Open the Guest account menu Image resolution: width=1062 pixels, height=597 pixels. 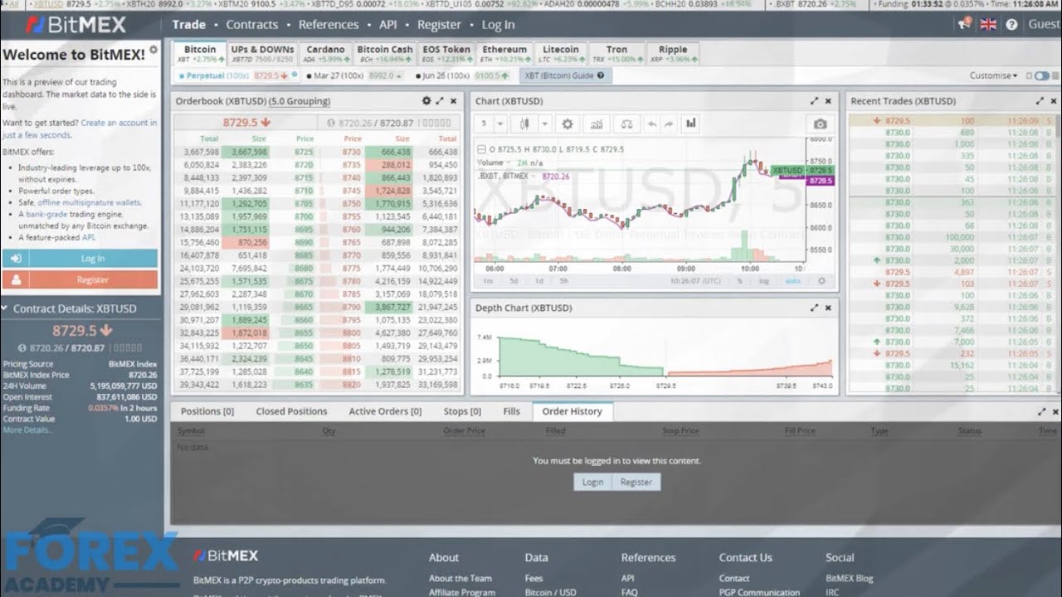pos(1044,24)
